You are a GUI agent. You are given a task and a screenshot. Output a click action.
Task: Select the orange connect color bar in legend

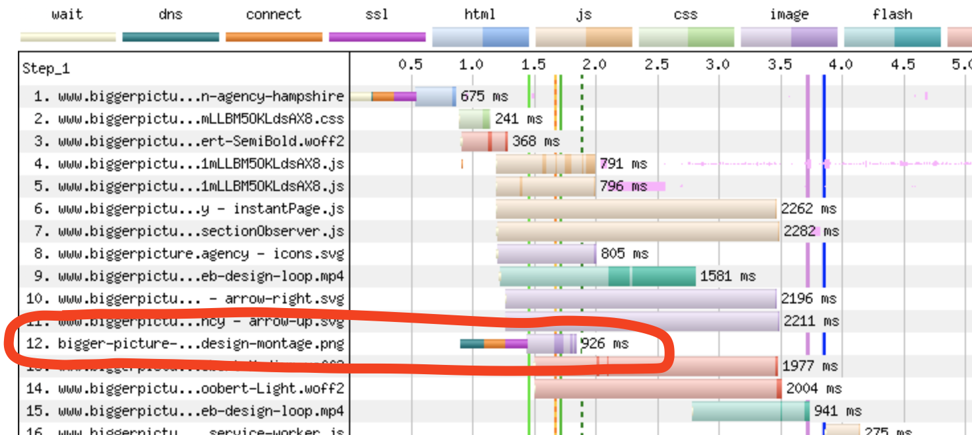274,37
